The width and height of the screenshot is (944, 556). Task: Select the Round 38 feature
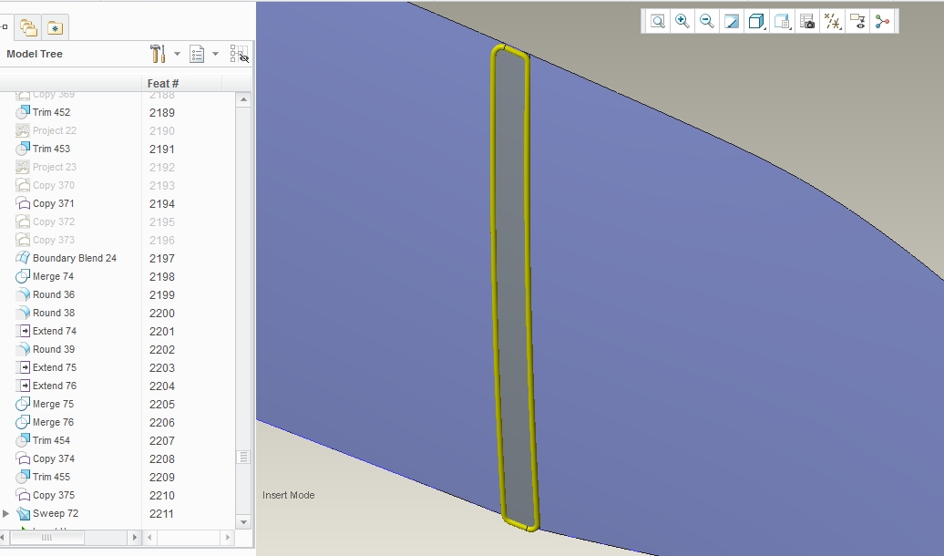point(54,313)
